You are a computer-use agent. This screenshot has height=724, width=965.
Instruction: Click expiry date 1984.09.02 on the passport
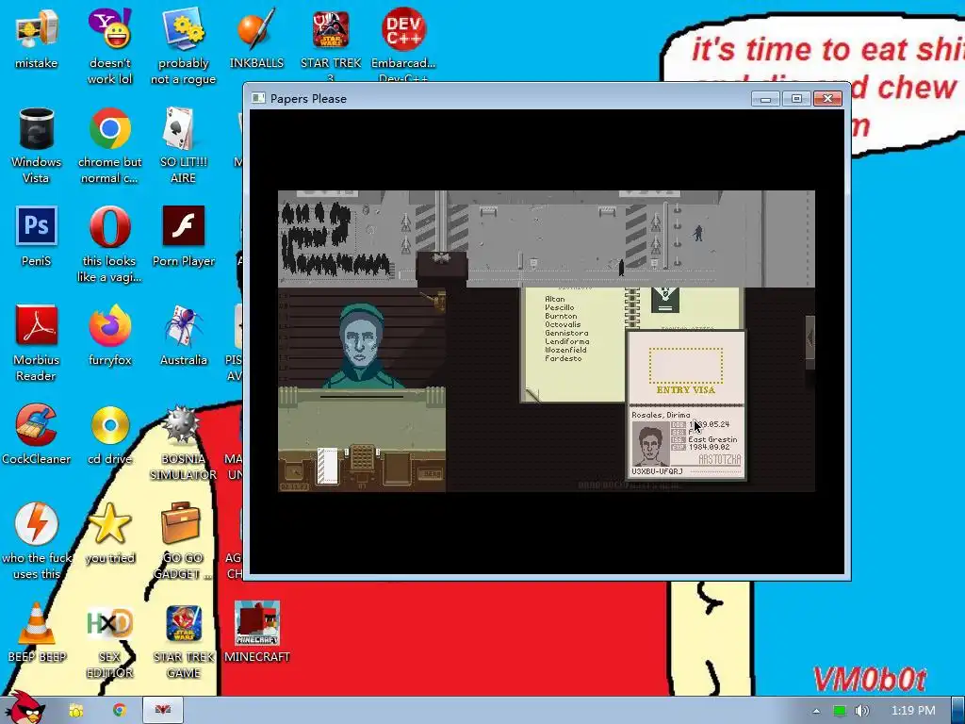(x=709, y=448)
